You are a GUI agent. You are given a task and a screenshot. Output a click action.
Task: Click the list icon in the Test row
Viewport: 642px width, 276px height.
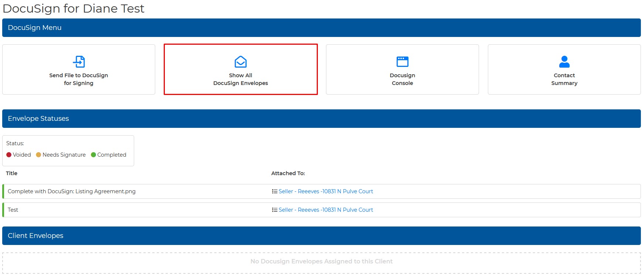[x=275, y=210]
